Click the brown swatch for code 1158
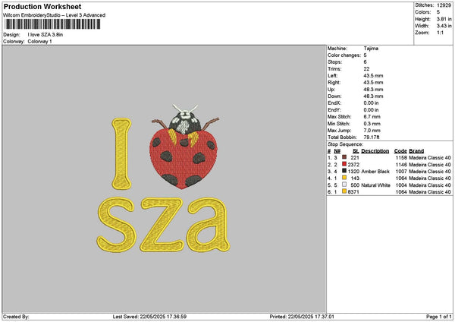Screen dimensions: 455x322 point(344,157)
